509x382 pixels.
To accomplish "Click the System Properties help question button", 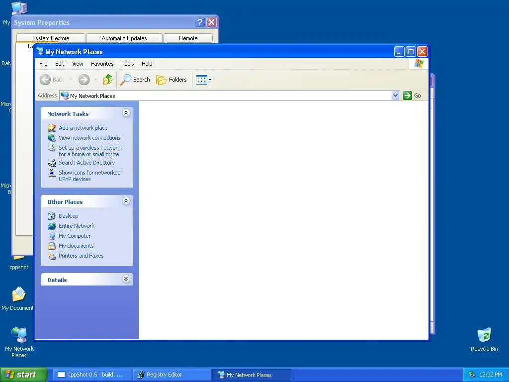I will [x=200, y=22].
